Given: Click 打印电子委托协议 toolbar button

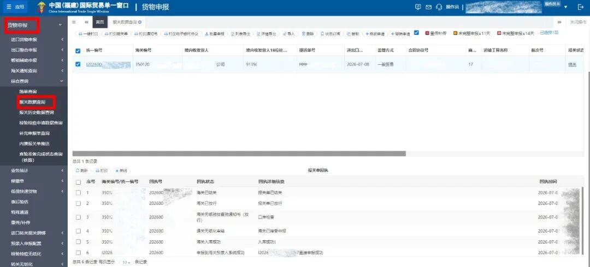Looking at the screenshot, I should (x=181, y=34).
